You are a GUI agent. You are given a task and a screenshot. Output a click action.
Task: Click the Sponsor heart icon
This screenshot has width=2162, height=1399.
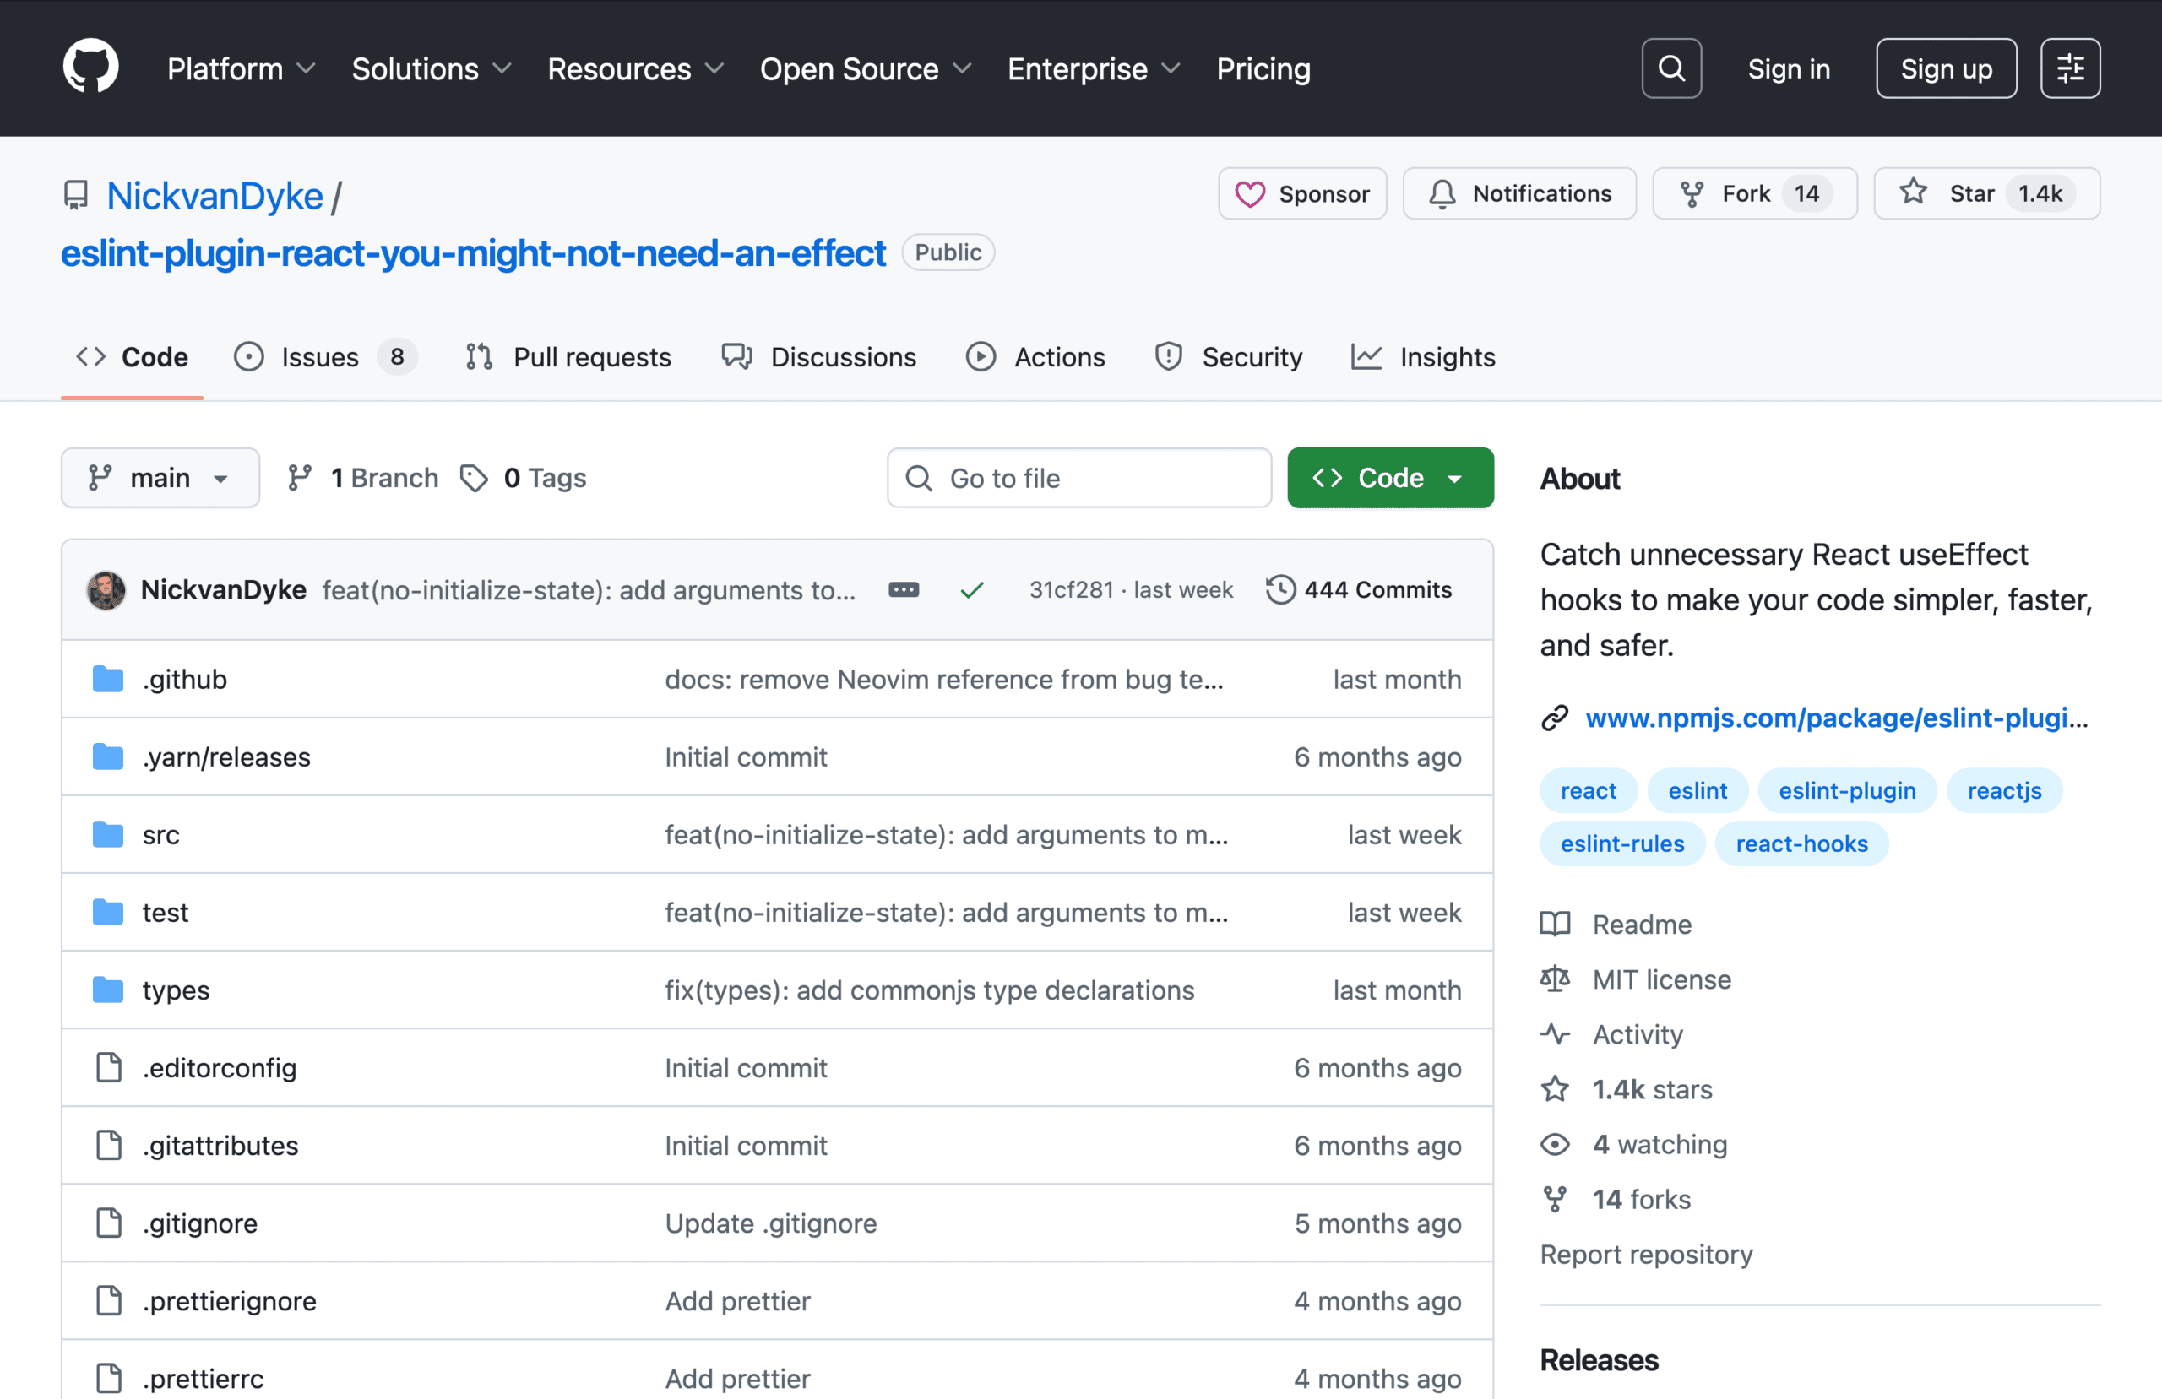(1252, 193)
